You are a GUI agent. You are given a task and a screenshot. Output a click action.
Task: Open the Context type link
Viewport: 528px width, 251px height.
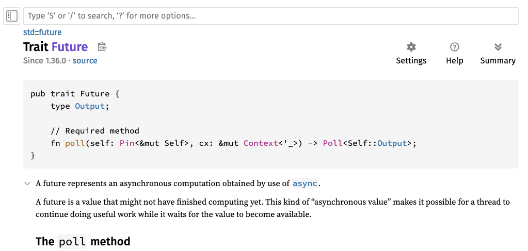coord(261,143)
